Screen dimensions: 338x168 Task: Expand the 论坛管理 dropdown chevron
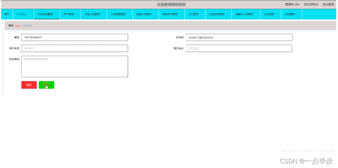tap(277, 14)
